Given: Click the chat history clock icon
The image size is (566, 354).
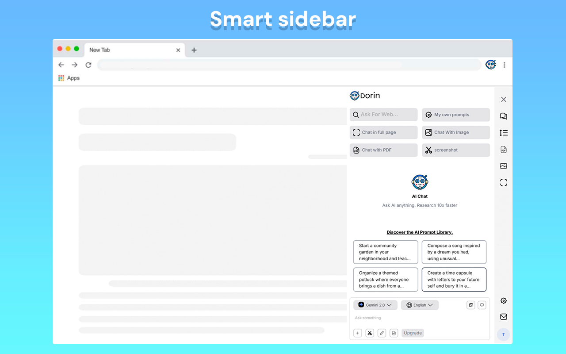Looking at the screenshot, I should [471, 305].
